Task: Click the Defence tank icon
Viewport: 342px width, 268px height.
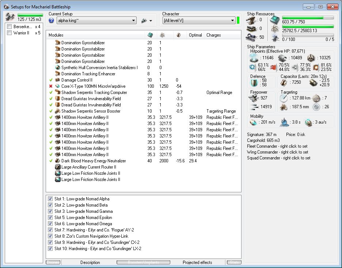Action: (x=254, y=83)
